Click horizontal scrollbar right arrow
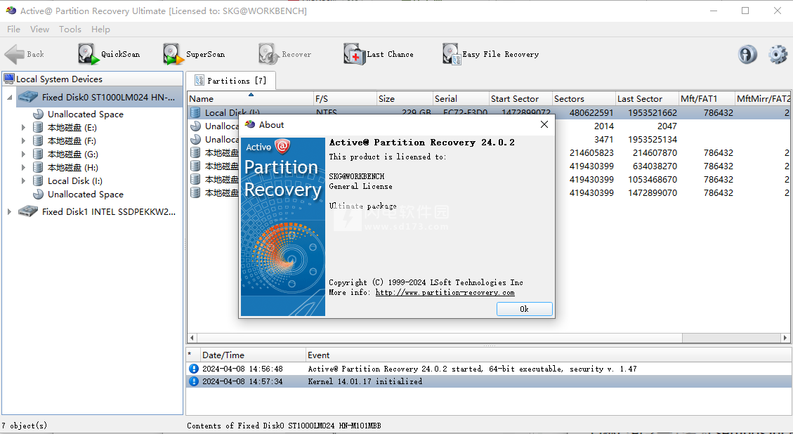The image size is (793, 434). click(x=785, y=338)
